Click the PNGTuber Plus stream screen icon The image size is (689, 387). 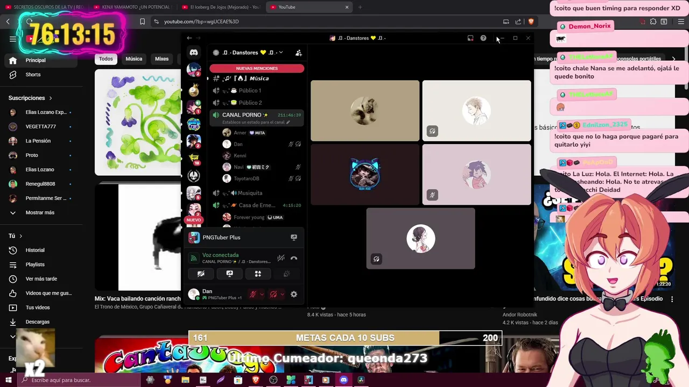(x=294, y=237)
